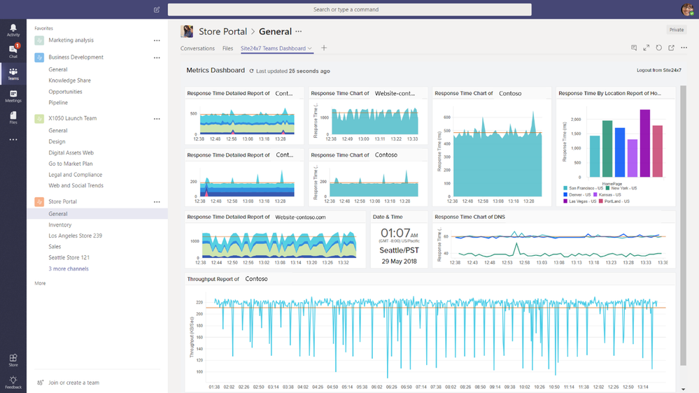Pop out dashboard to website icon

tap(671, 48)
